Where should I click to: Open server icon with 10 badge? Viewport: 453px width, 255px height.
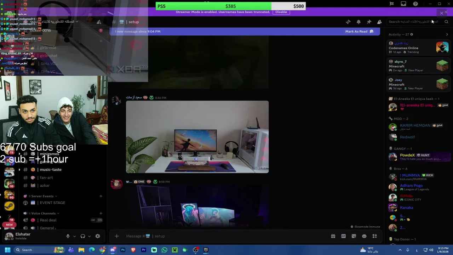click(9, 183)
